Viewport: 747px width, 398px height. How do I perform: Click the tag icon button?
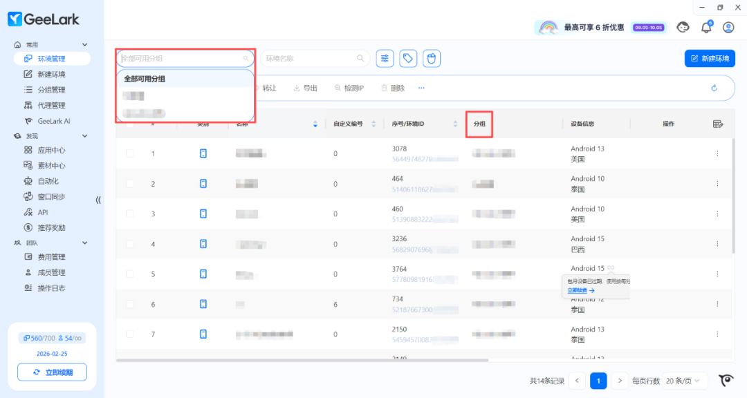[408, 59]
